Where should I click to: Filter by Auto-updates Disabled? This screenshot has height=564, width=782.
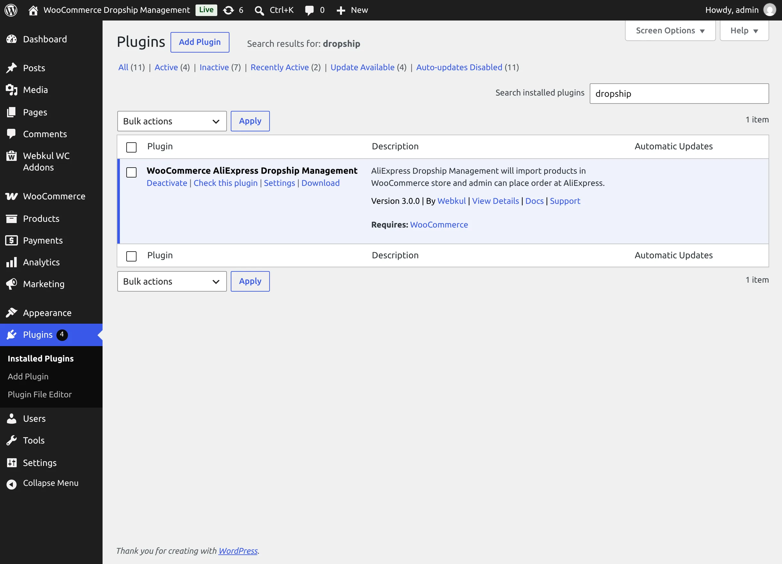pos(459,67)
